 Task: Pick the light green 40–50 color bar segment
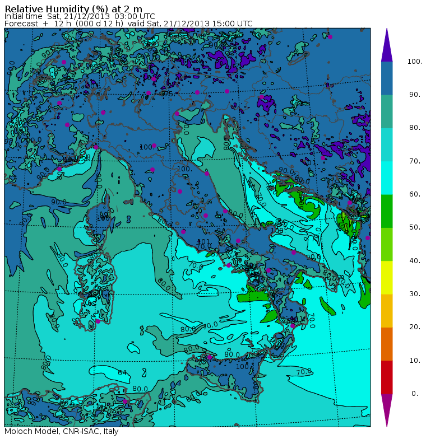387,244
